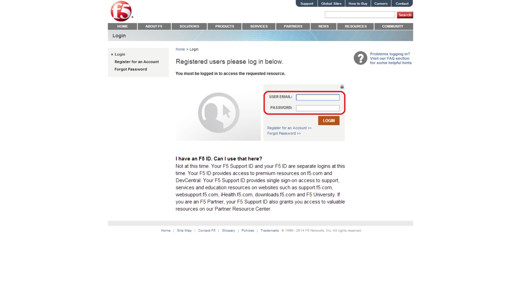Open Global Sites in top bar
The width and height of the screenshot is (521, 293).
point(331,4)
